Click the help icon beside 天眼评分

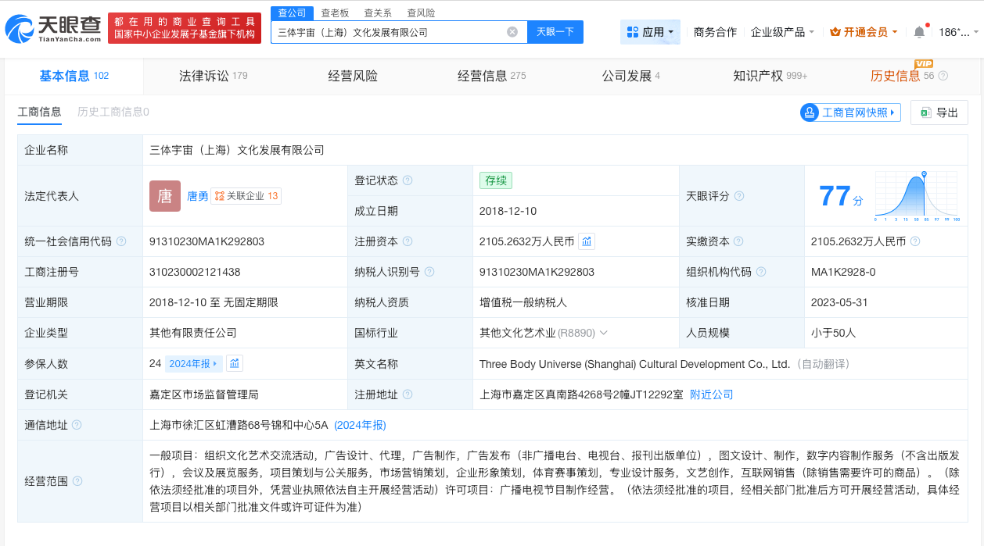[x=739, y=196]
